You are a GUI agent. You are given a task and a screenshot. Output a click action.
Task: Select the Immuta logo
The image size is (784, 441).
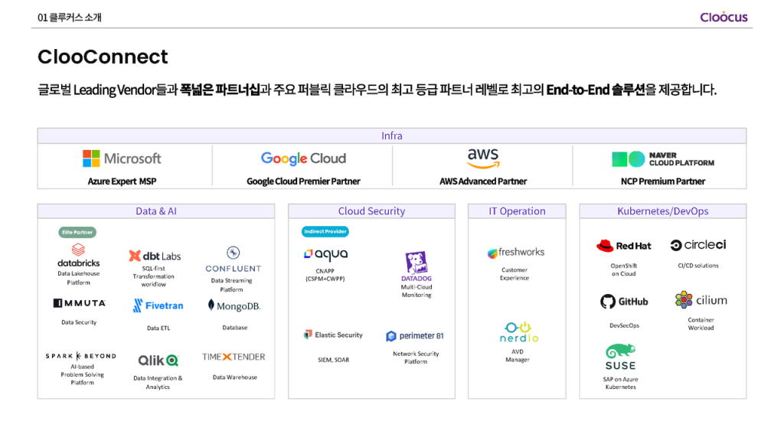[x=79, y=303]
